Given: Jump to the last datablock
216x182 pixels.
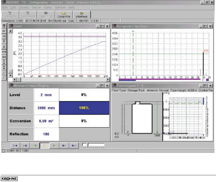Looking at the screenshot, I should [73, 145].
